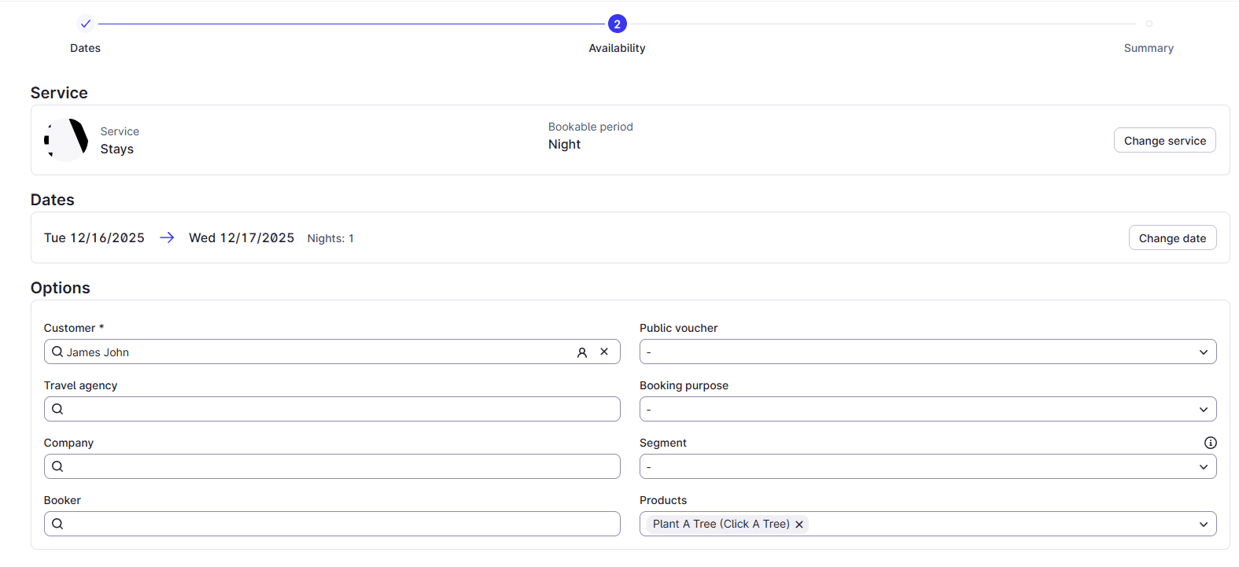Jump to the Summary step

[1149, 24]
